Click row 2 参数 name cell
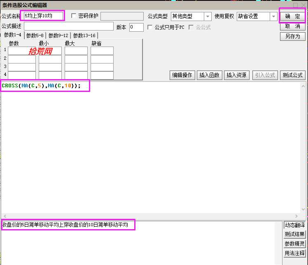The image size is (308, 265). click(x=22, y=59)
